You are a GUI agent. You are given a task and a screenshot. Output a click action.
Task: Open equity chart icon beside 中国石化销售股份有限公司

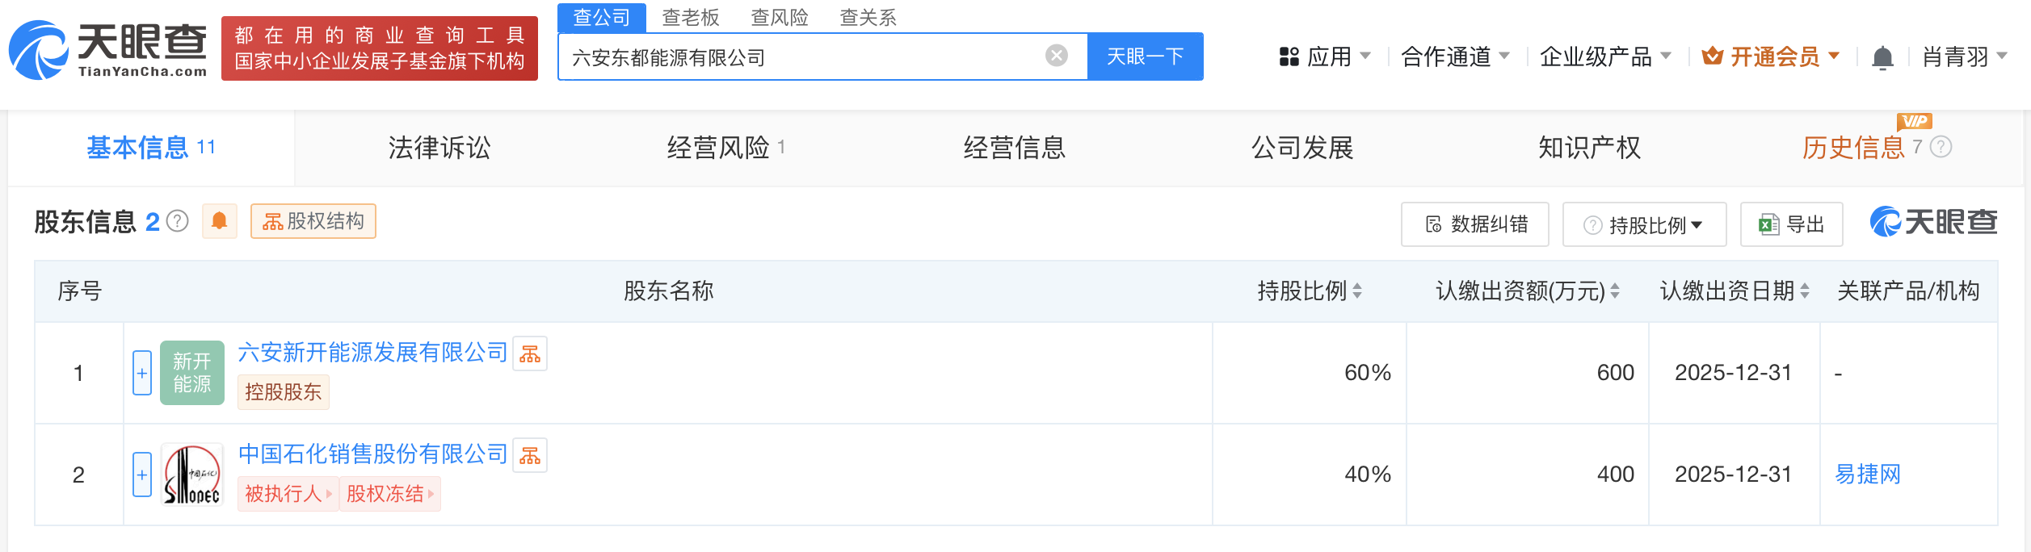(x=531, y=455)
